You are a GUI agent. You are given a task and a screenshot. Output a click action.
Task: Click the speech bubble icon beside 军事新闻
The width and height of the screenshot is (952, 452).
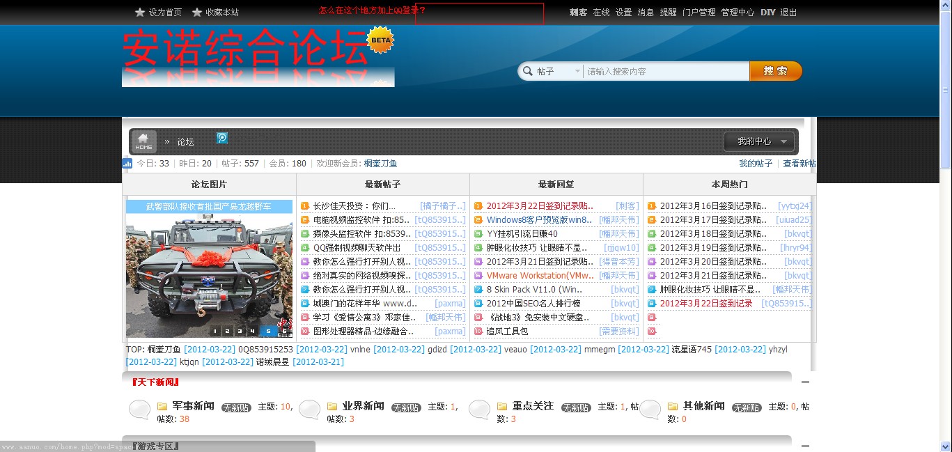pyautogui.click(x=139, y=410)
